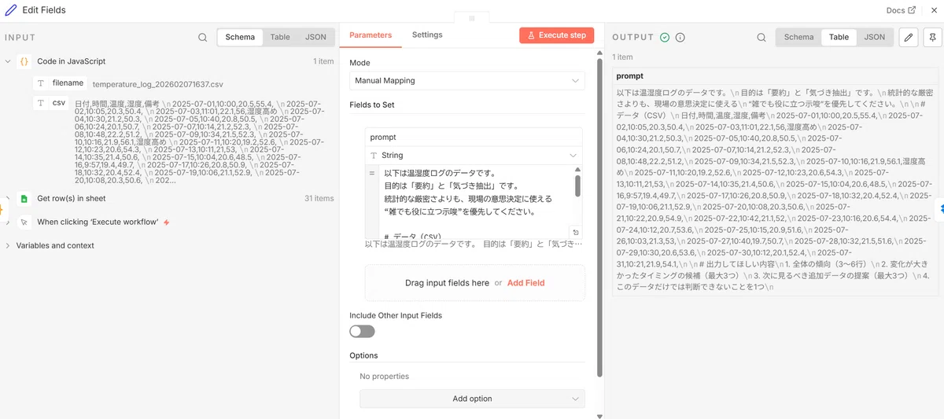Switch INPUT view to JSON tab

click(315, 37)
